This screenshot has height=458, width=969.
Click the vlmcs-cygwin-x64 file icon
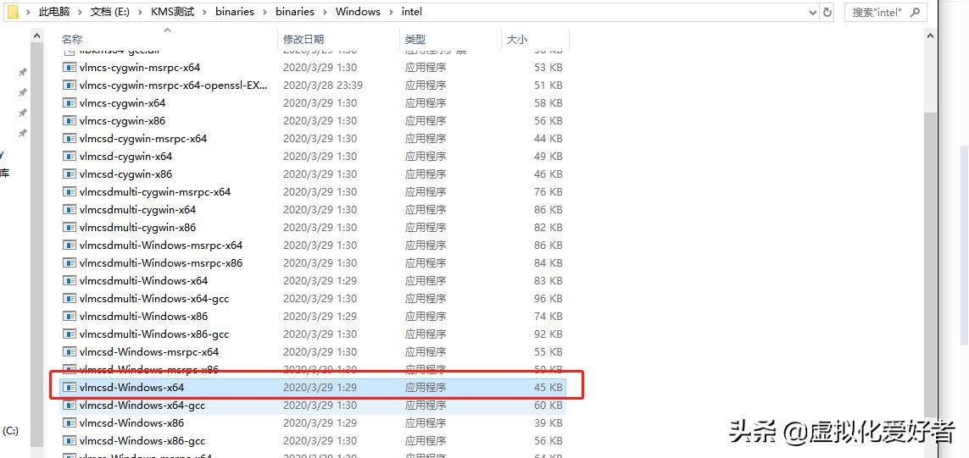(x=70, y=103)
